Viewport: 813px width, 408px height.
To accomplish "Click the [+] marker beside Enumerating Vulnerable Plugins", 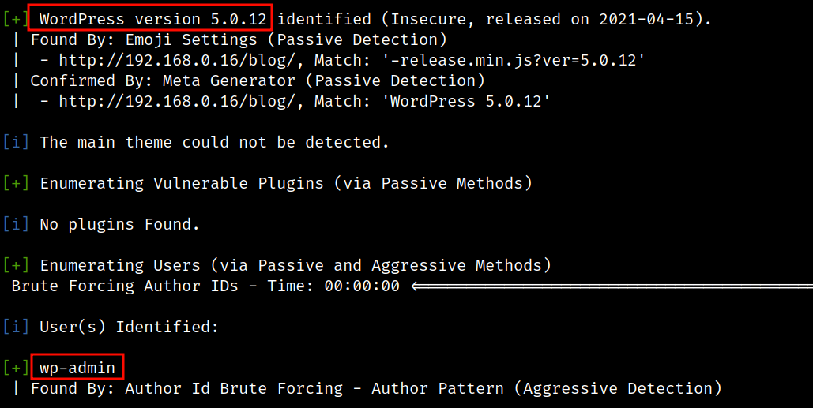I will click(16, 183).
